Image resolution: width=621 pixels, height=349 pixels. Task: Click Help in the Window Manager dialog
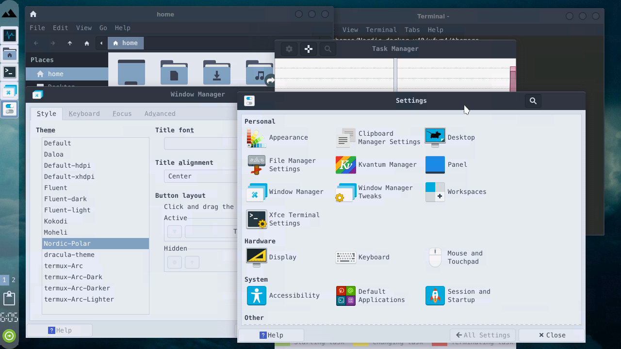[x=60, y=330]
